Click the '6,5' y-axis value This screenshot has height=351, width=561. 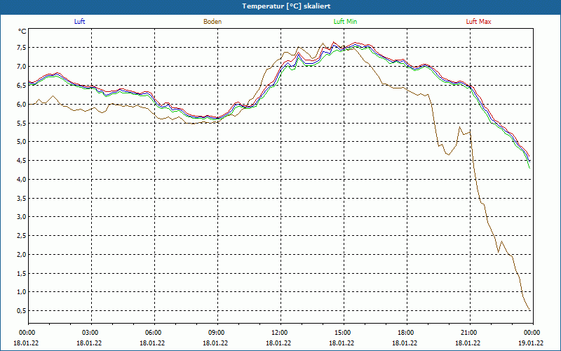[x=22, y=85]
